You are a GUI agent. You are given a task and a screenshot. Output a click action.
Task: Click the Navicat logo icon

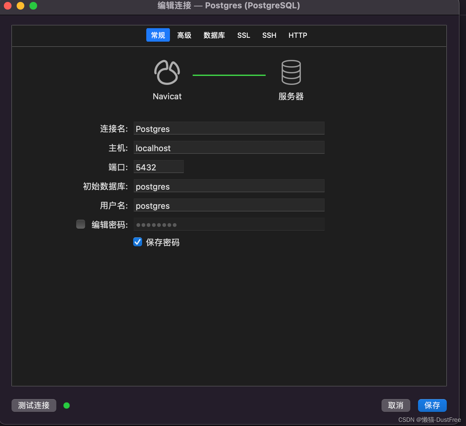pos(167,72)
